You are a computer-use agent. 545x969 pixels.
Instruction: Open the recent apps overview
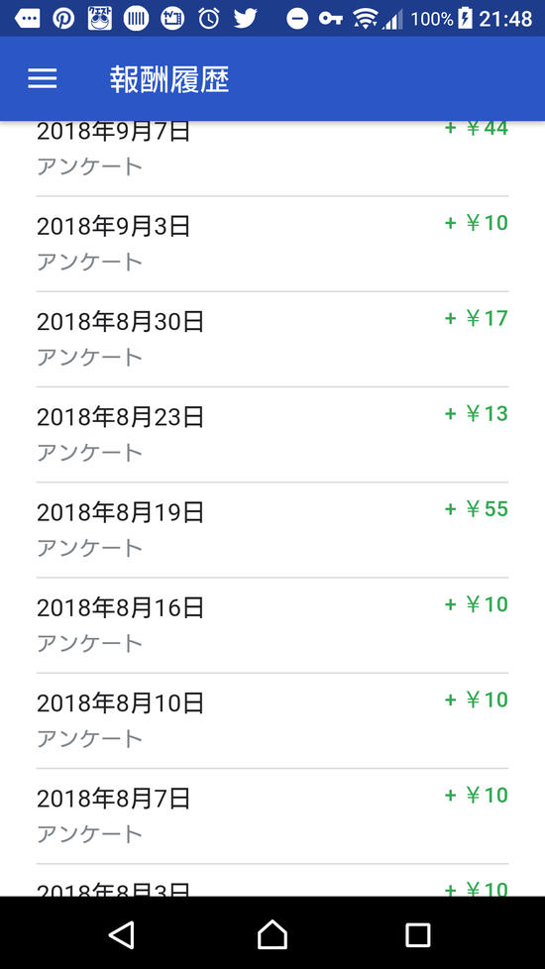point(418,934)
